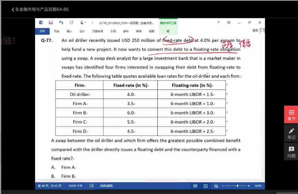Click the page count 第48页, 共65页 in status bar
This screenshot has width=298, height=194.
49,186
